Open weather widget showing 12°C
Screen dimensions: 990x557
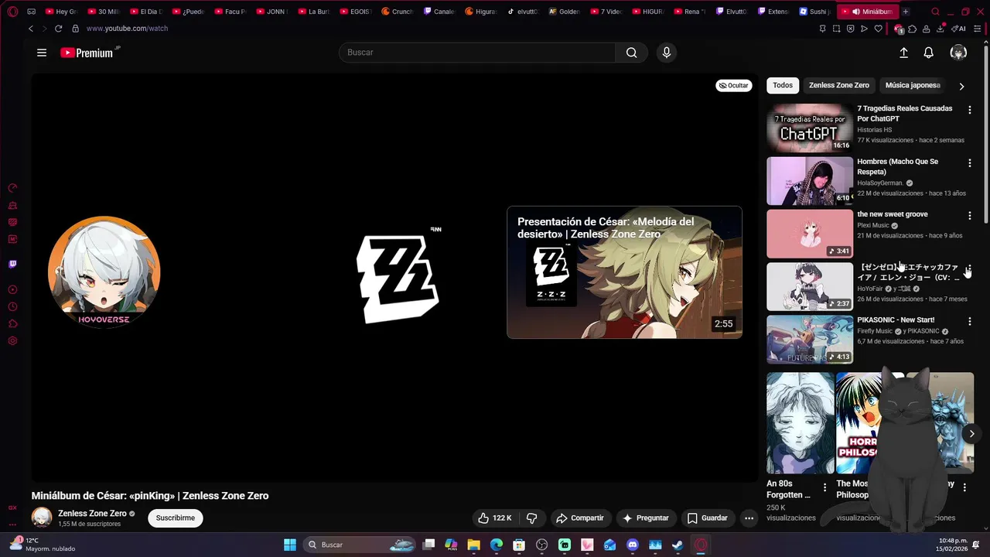[x=43, y=545]
